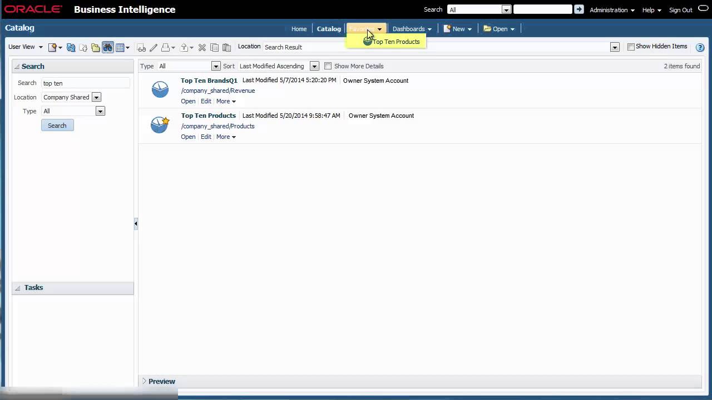The height and width of the screenshot is (400, 712).
Task: Open the Favorites menu
Action: click(x=365, y=29)
